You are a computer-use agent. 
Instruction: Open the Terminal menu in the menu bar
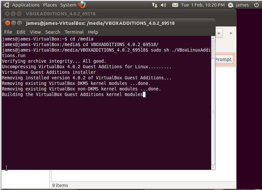click(74, 32)
